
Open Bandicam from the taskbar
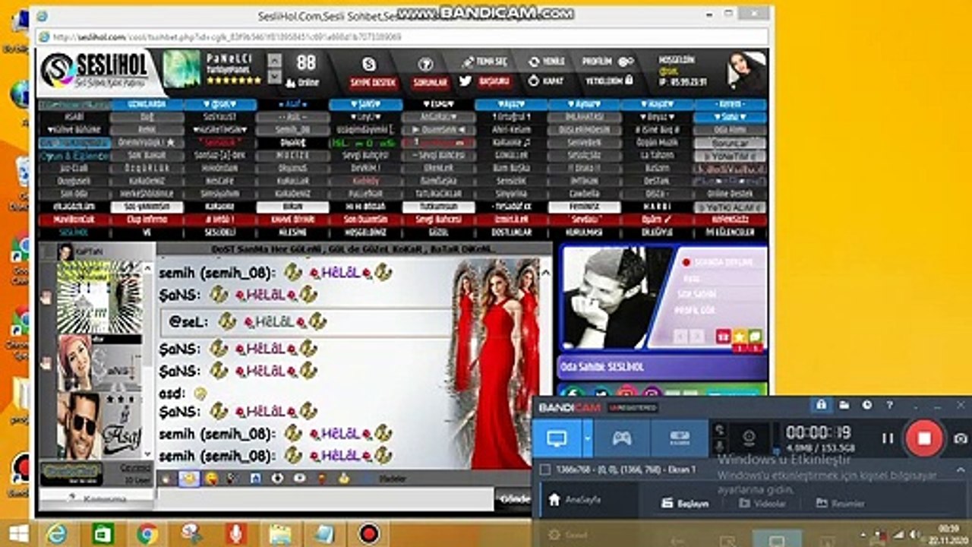(x=368, y=533)
